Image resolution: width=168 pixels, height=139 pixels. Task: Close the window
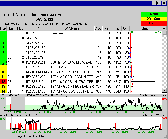tap(164, 3)
